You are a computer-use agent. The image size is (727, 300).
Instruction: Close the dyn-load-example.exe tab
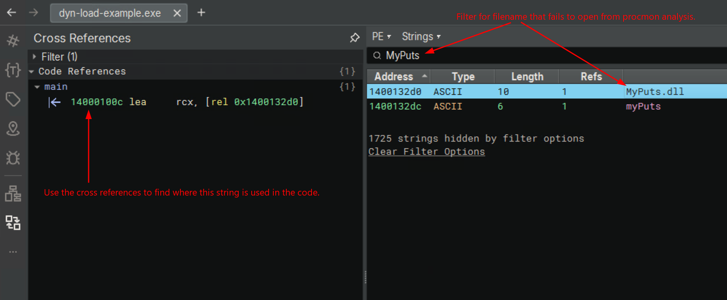click(x=177, y=13)
